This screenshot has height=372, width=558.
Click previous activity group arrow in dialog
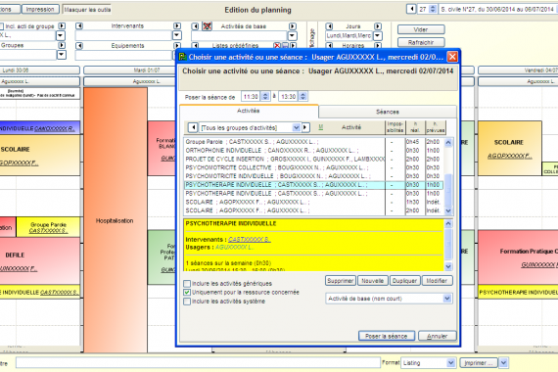click(x=193, y=127)
